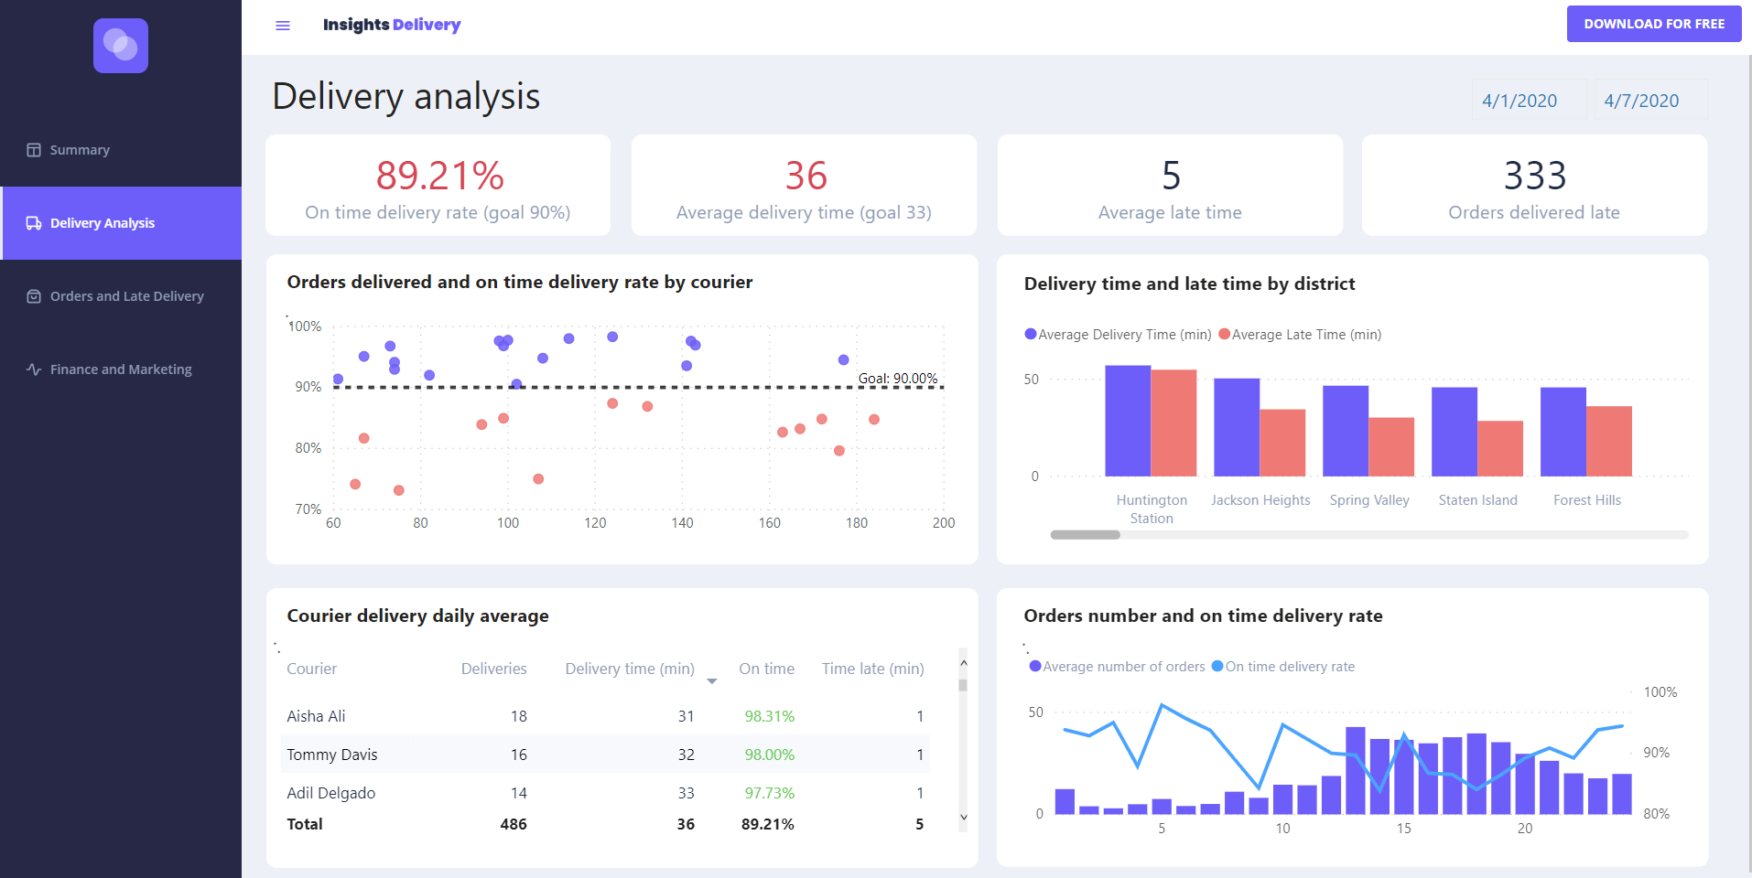Image resolution: width=1752 pixels, height=878 pixels.
Task: Open the hamburger navigation menu
Action: point(282,25)
